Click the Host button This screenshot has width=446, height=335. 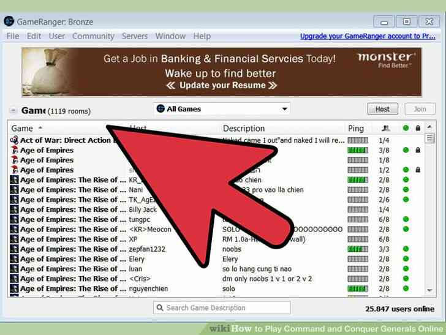382,109
